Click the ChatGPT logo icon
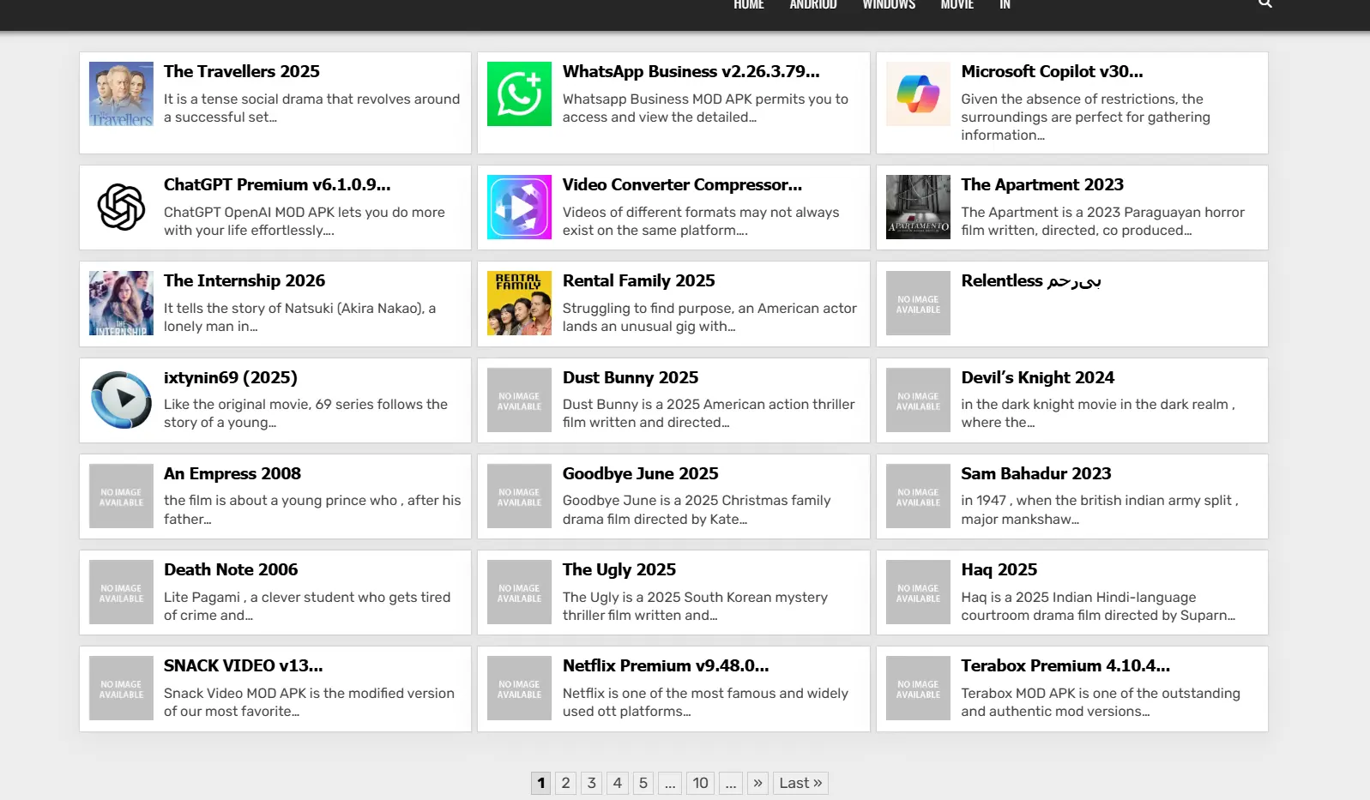Screen dimensions: 1370x800 tap(121, 207)
